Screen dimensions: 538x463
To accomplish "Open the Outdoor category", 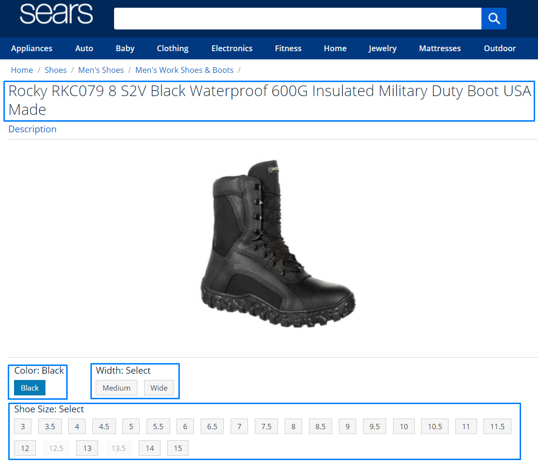I will click(x=500, y=48).
